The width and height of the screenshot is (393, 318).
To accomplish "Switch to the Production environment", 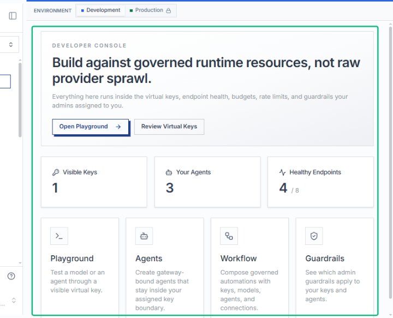I will pos(151,10).
